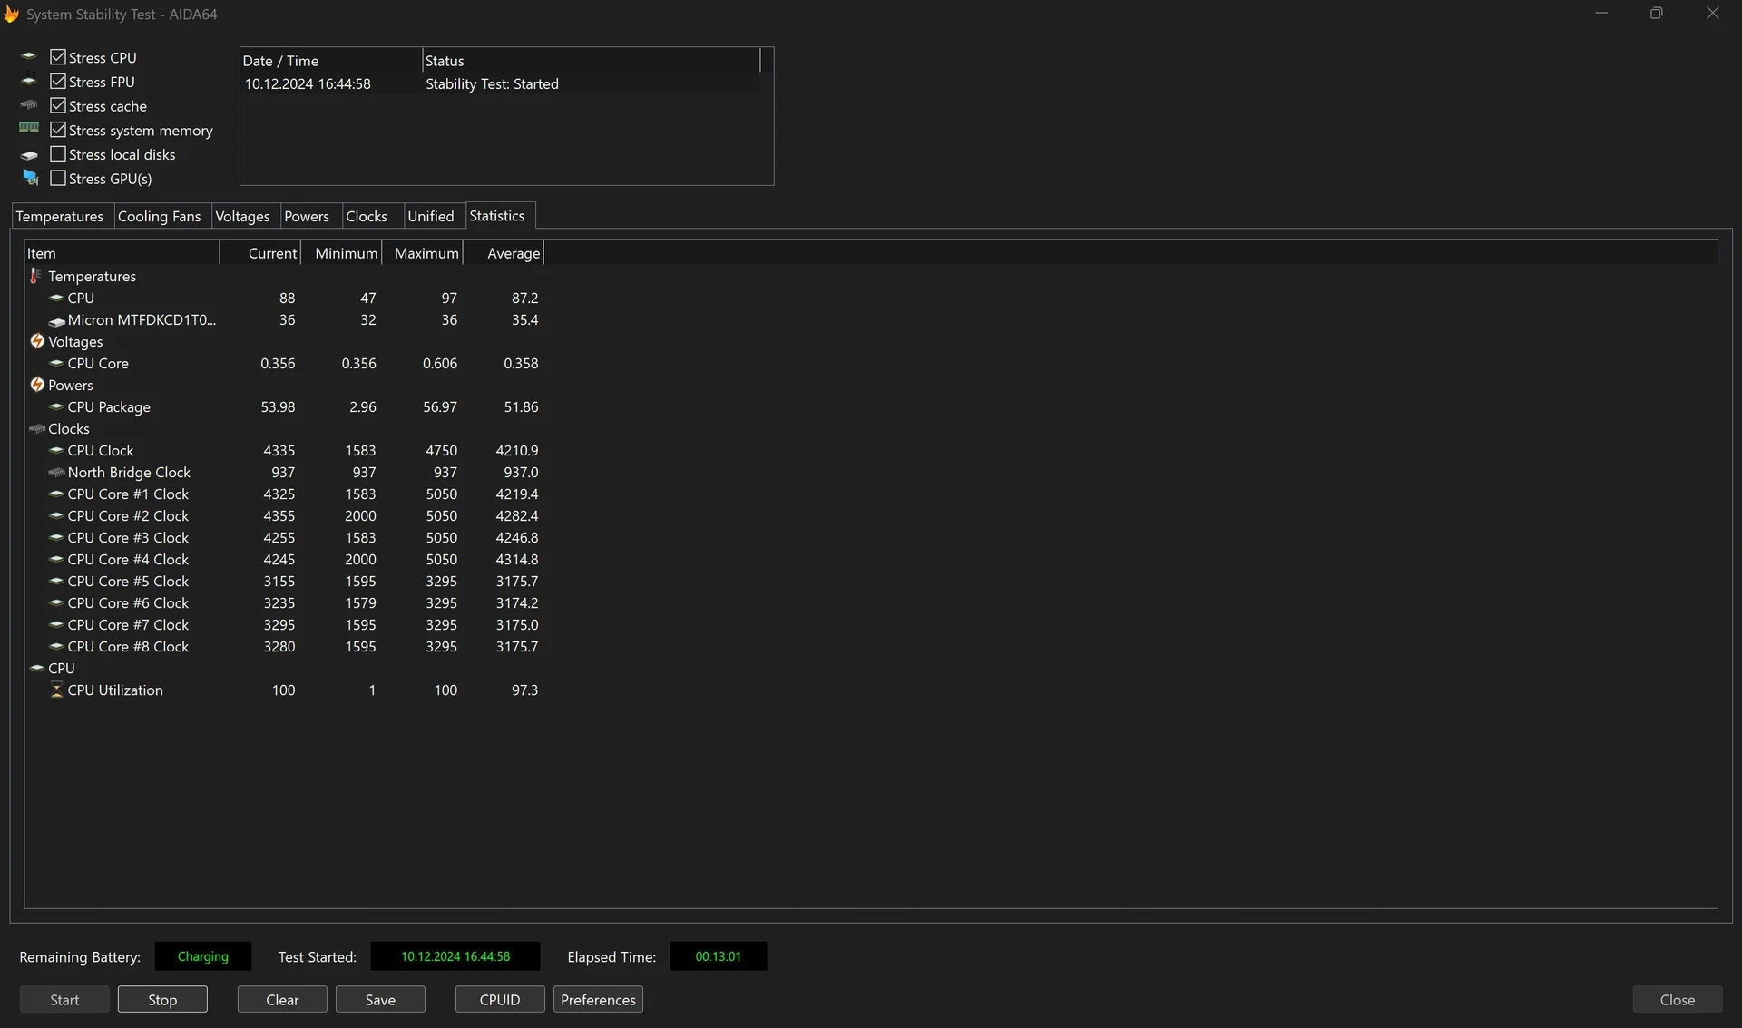This screenshot has width=1742, height=1028.
Task: Select the CPU Core #7 Clock row
Action: click(x=284, y=624)
